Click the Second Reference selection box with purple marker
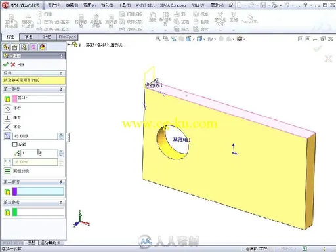The width and height of the screenshot is (336, 252). tap(38, 192)
